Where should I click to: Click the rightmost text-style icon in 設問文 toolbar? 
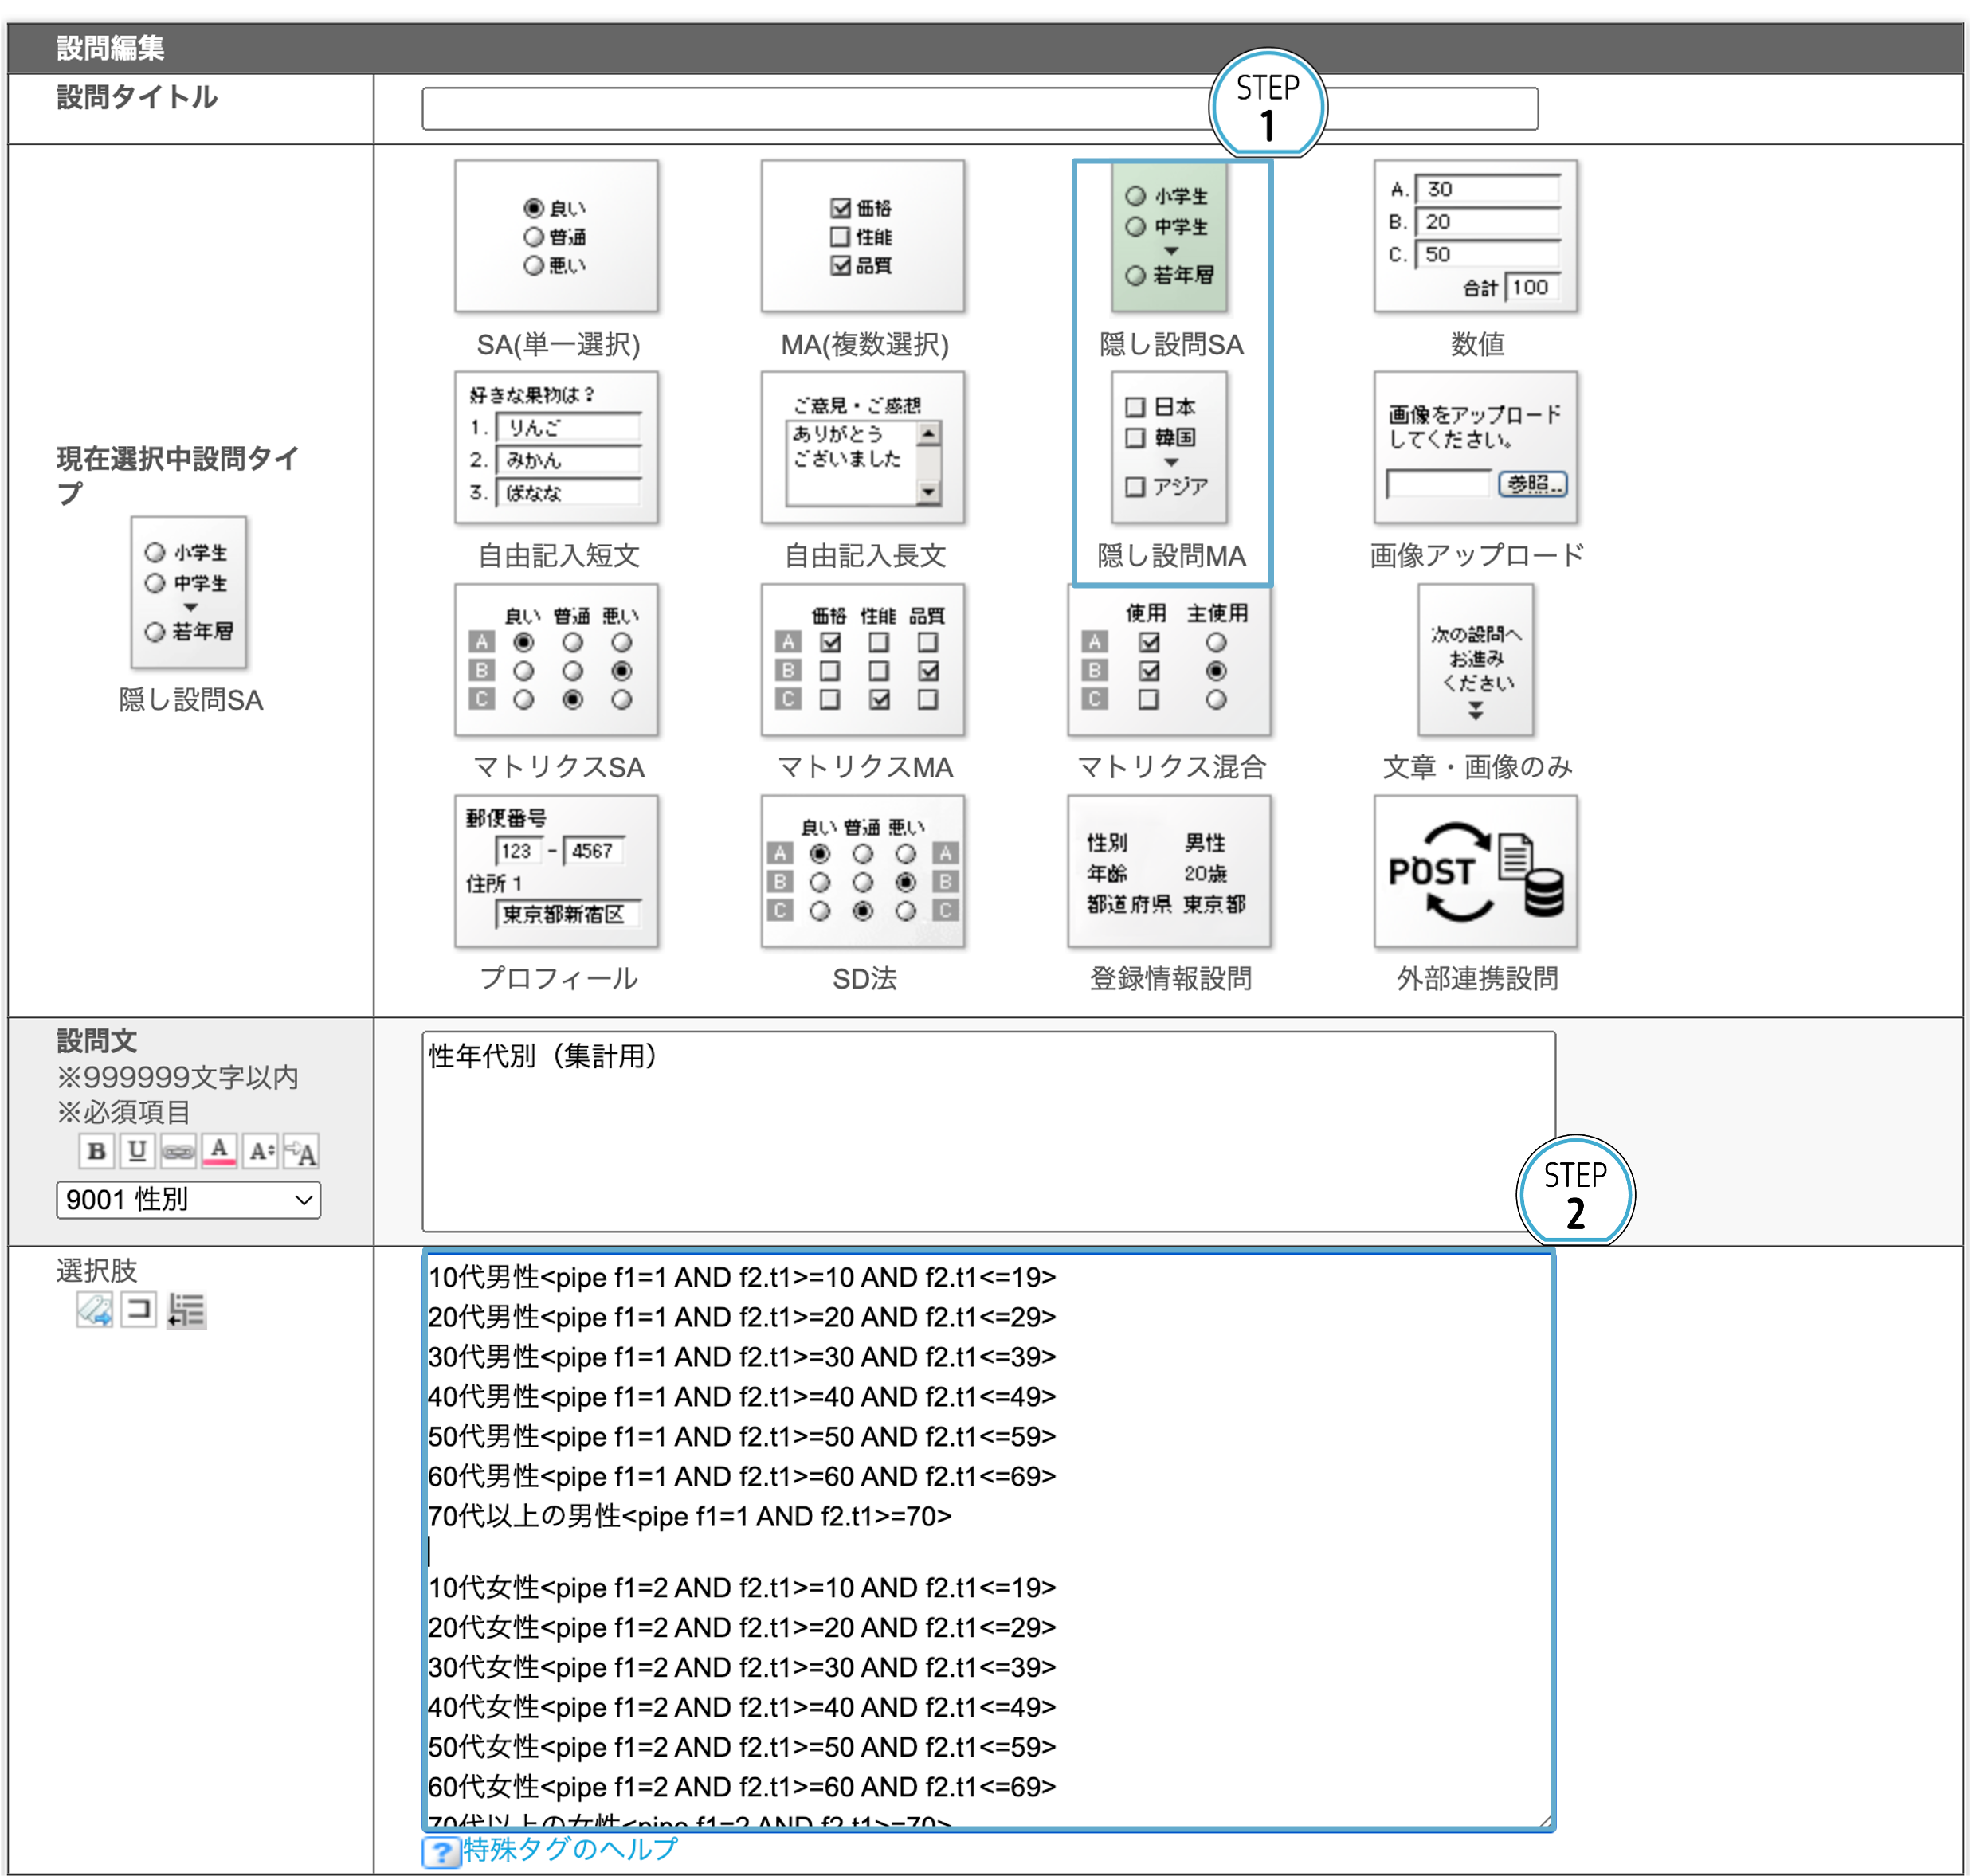click(303, 1151)
